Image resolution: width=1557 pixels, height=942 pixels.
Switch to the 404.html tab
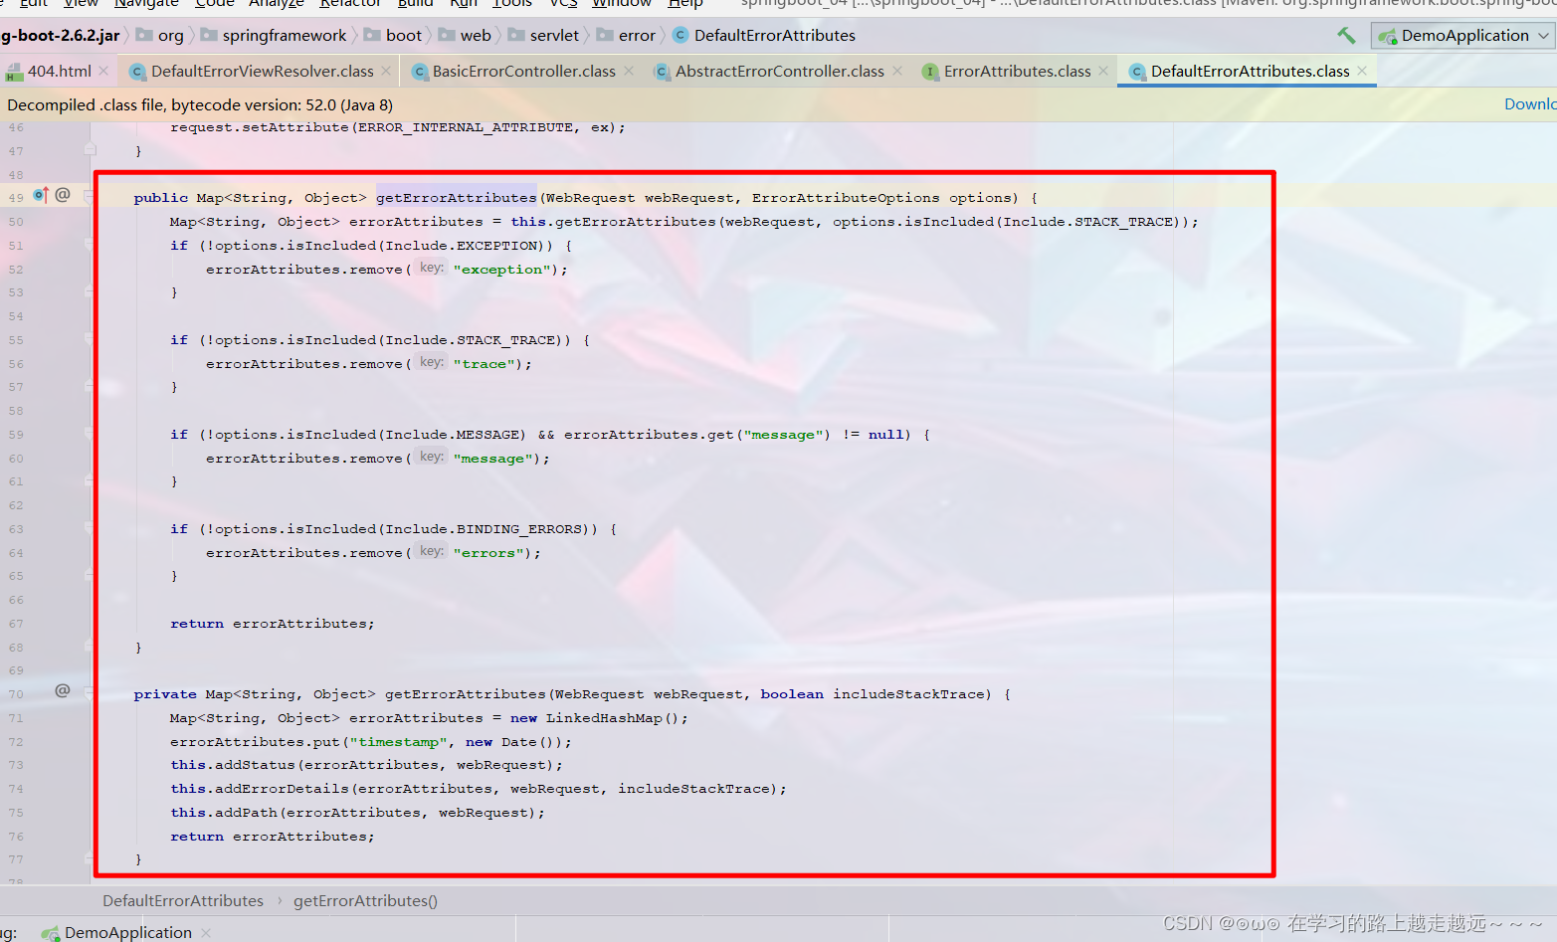coord(59,71)
